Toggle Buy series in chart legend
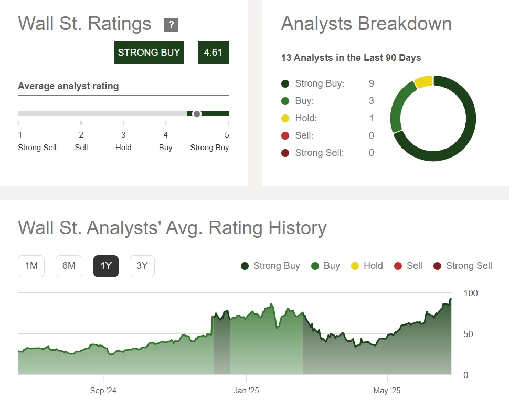This screenshot has height=419, width=509. pyautogui.click(x=325, y=266)
